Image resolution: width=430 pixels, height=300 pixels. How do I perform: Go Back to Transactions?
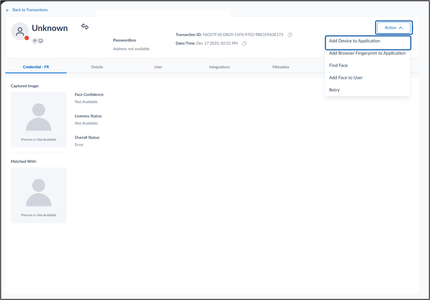pos(30,10)
